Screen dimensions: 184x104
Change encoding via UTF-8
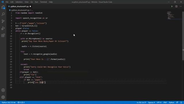point(159,103)
